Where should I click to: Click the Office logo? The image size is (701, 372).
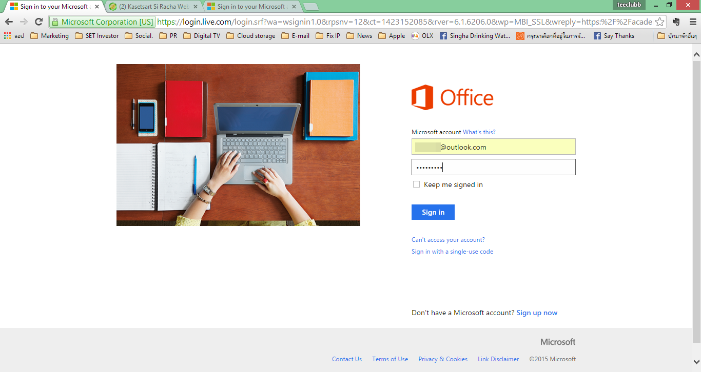point(452,97)
